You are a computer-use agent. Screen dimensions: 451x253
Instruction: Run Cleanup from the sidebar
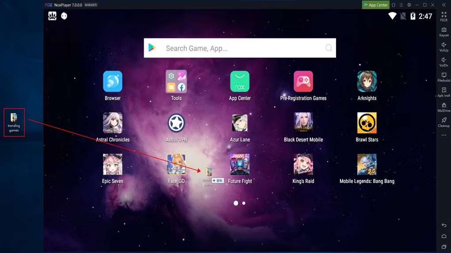(x=443, y=122)
